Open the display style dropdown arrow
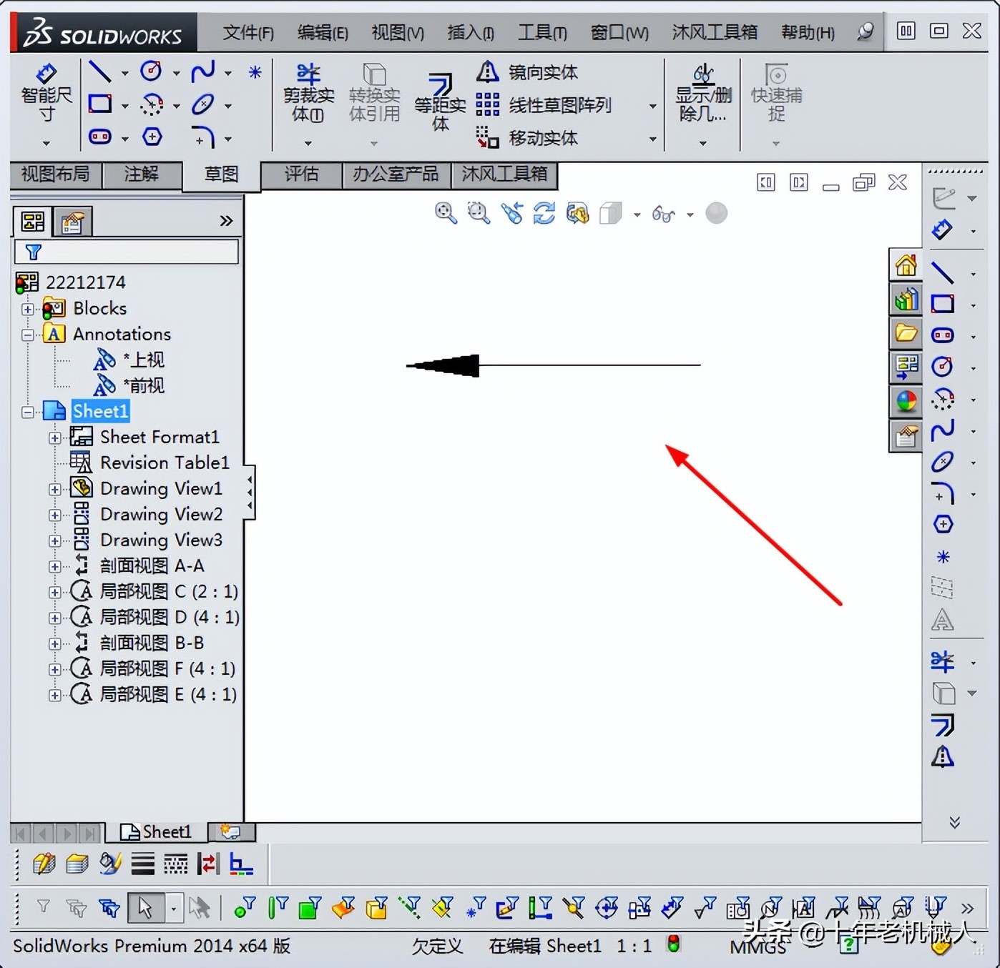The height and width of the screenshot is (968, 1000). pos(637,213)
